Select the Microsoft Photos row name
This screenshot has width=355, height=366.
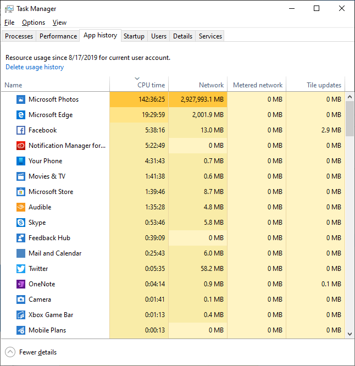tap(54, 99)
